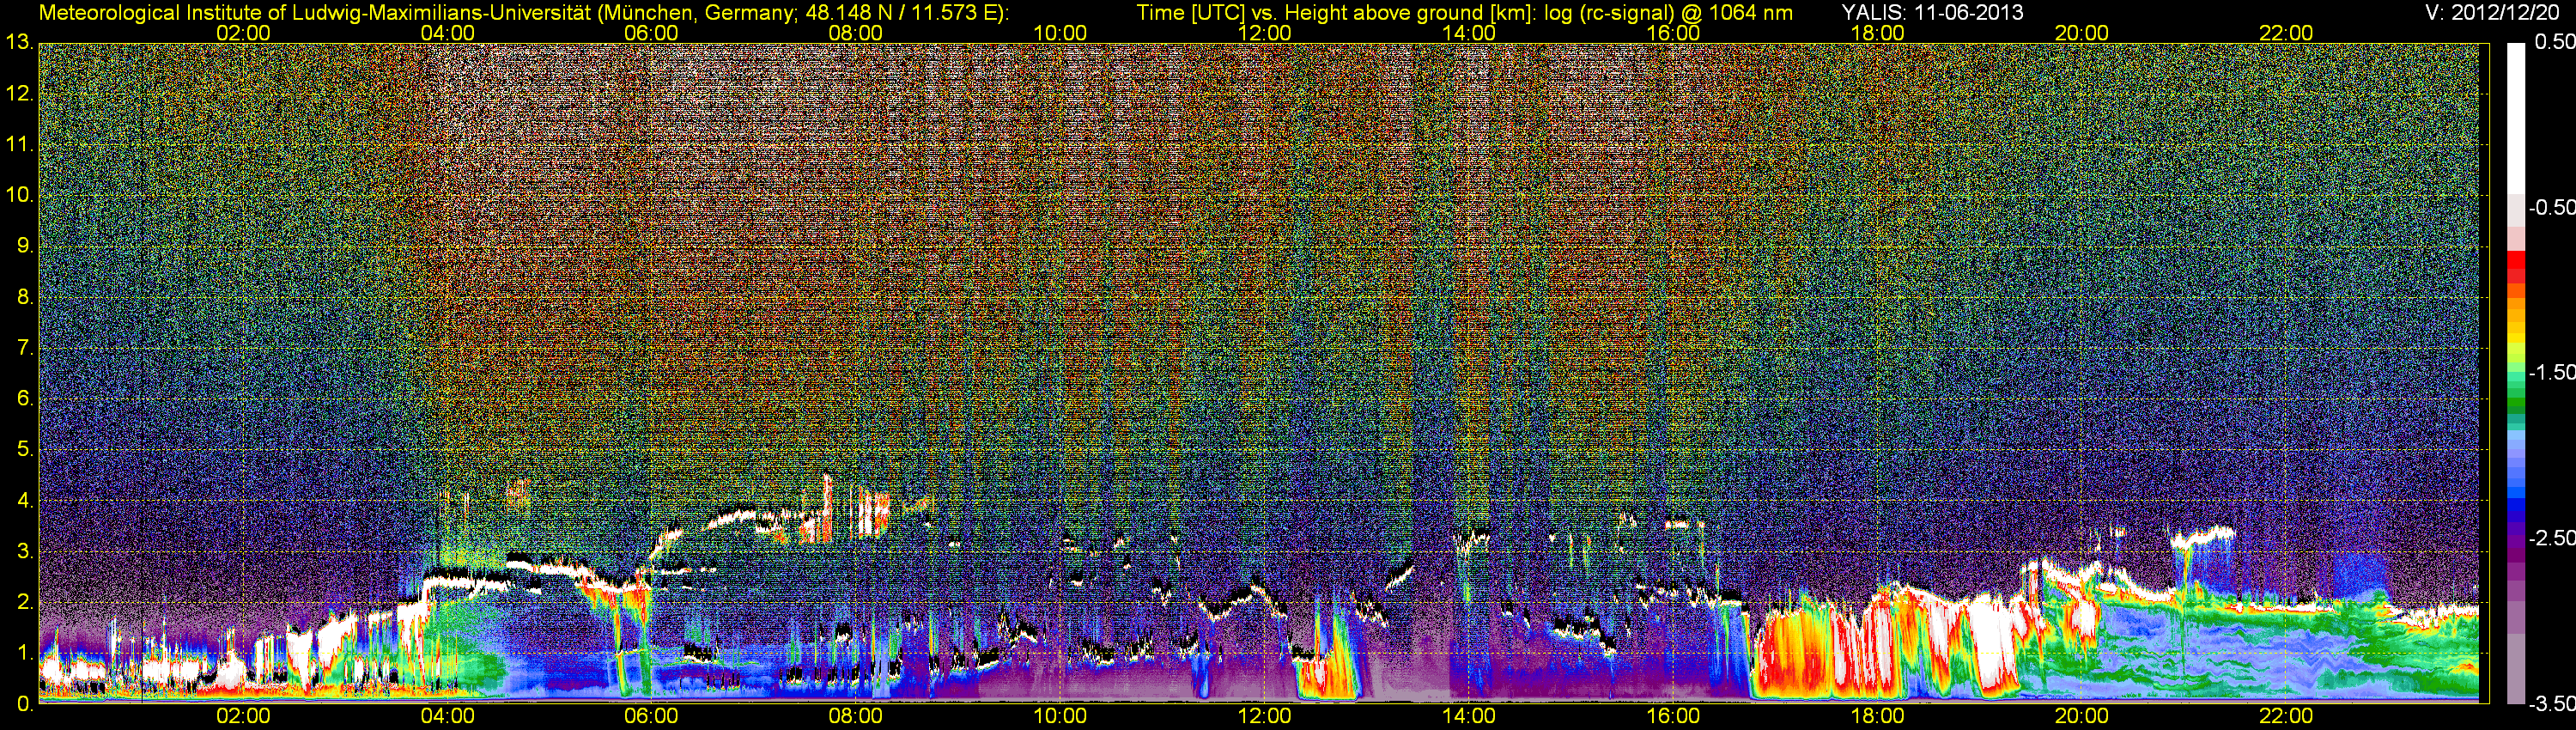This screenshot has height=730, width=2576.
Task: Click the '-1.50' value on the color scale
Action: point(2551,372)
